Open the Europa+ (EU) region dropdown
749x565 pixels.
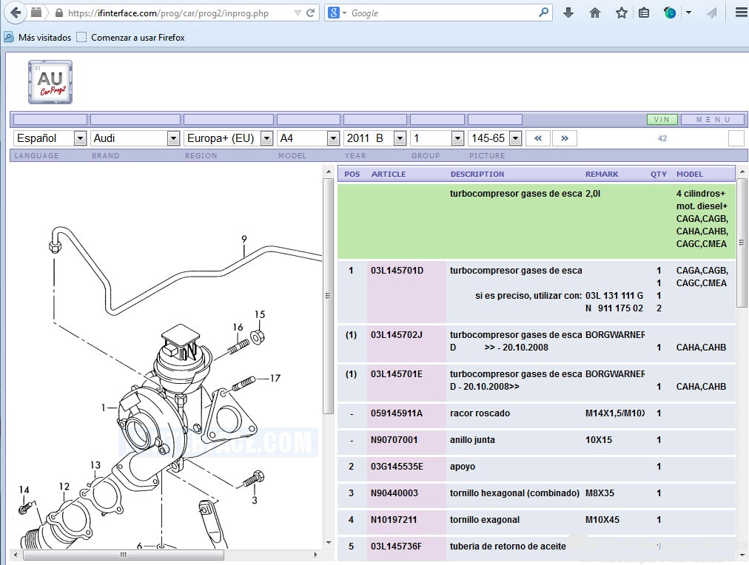tap(229, 138)
